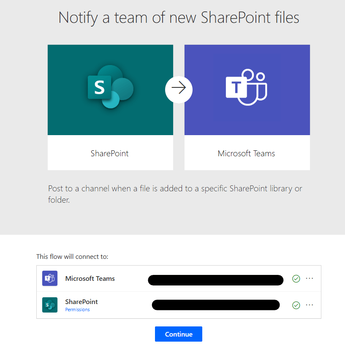Click the large Microsoft Teams logo icon
This screenshot has height=345, width=345.
click(x=247, y=88)
